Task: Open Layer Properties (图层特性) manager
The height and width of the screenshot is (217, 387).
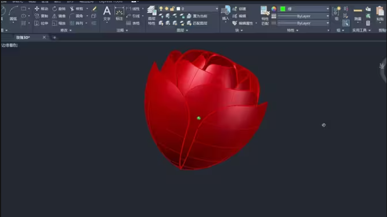Action: coord(152,15)
